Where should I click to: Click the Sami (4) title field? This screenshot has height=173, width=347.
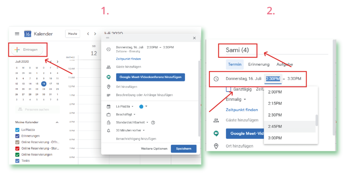[277, 50]
